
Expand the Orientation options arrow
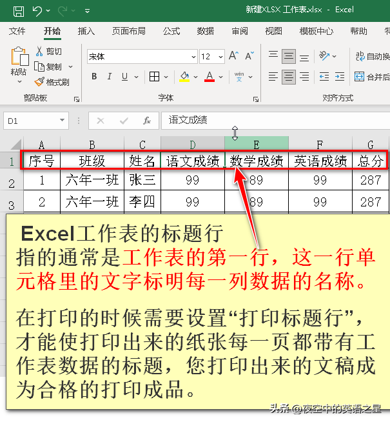[x=335, y=56]
